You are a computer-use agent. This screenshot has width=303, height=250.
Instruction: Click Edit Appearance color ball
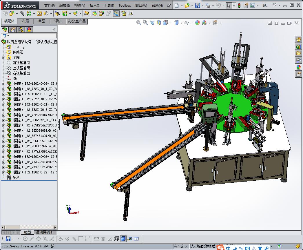click(198, 23)
